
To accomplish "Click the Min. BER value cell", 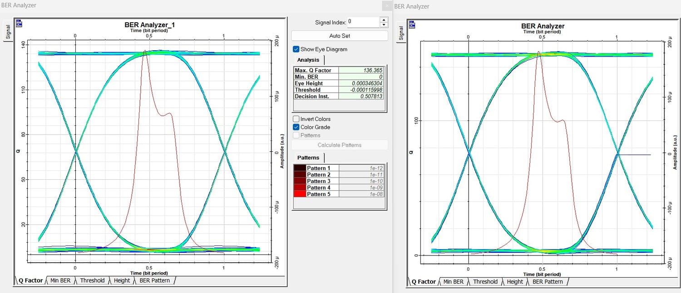I will pyautogui.click(x=362, y=77).
